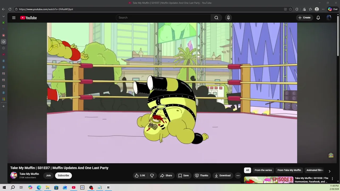Join the Take My Muffin channel

coord(48,176)
